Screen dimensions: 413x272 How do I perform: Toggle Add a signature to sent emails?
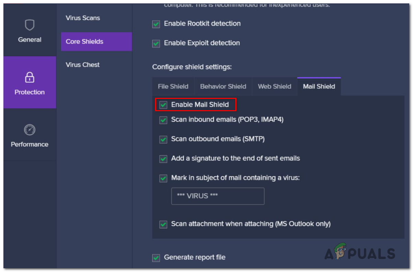163,159
